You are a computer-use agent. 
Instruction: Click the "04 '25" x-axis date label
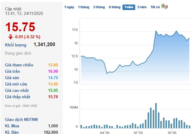104,132
